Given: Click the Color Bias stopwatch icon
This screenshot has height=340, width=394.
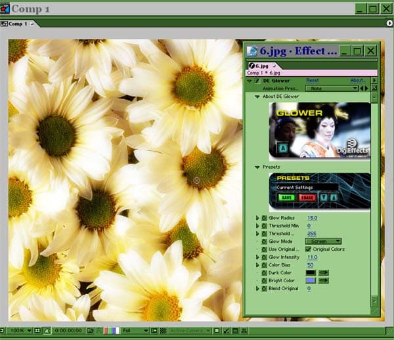Looking at the screenshot, I should click(x=264, y=265).
